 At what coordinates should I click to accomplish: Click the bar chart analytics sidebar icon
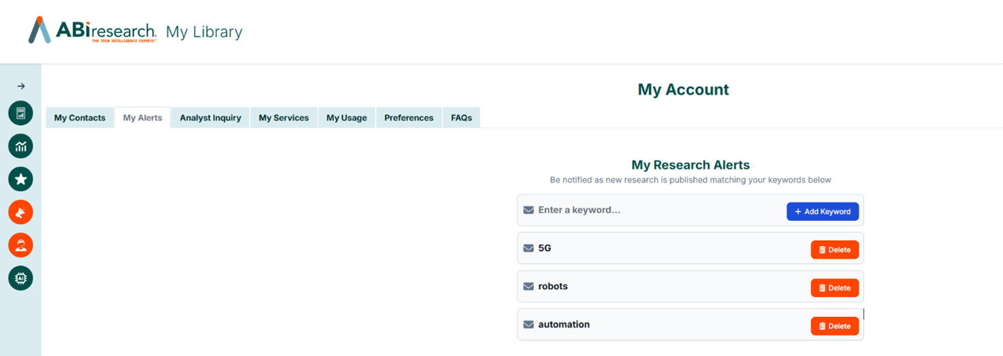coord(21,146)
